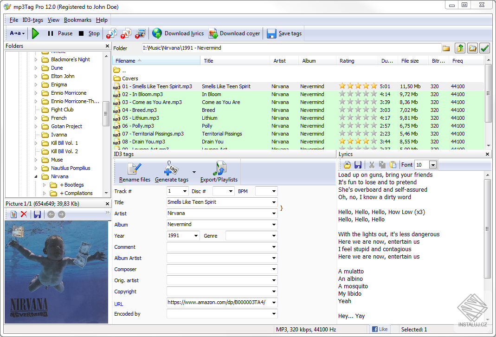Image resolution: width=496 pixels, height=337 pixels.
Task: Open the Font size dropdown in Lyrics panel
Action: [433, 164]
